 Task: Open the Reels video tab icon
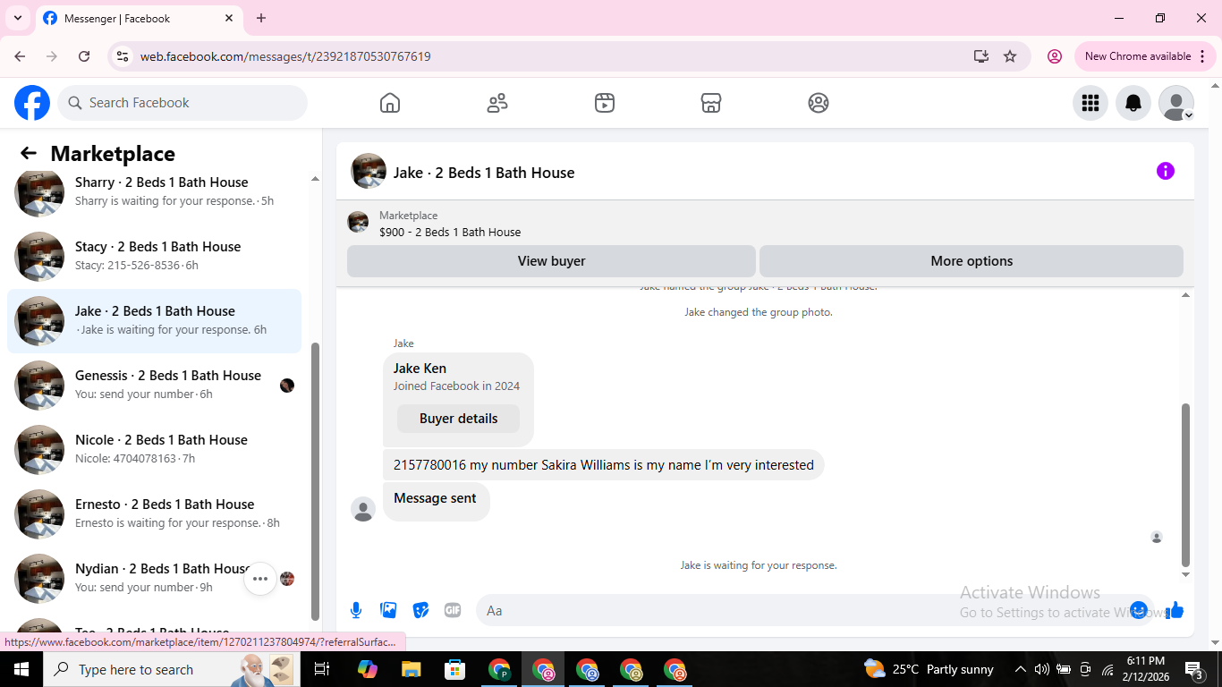(x=605, y=103)
